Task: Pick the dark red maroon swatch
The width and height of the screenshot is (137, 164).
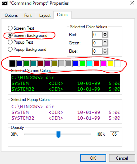Action: [40, 63]
